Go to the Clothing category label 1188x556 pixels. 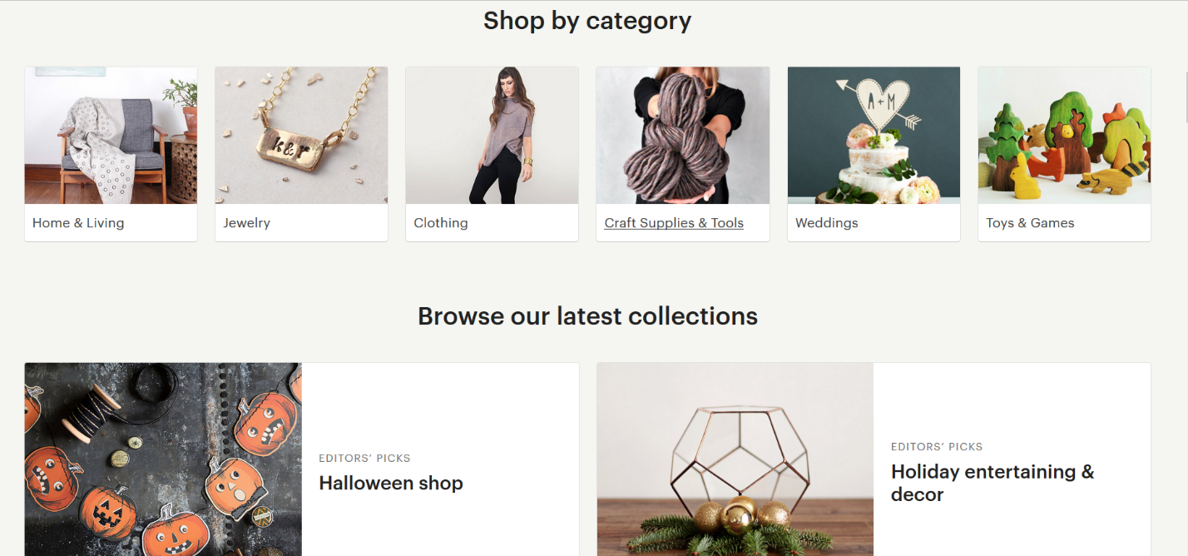click(x=441, y=223)
